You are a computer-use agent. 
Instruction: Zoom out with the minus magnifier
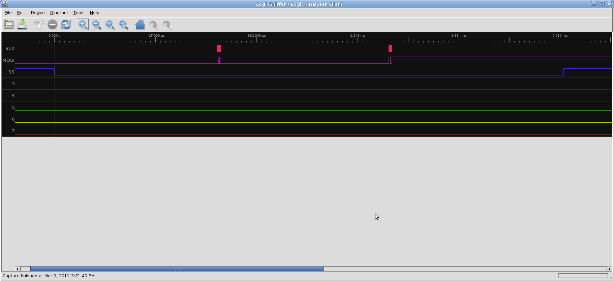point(97,24)
